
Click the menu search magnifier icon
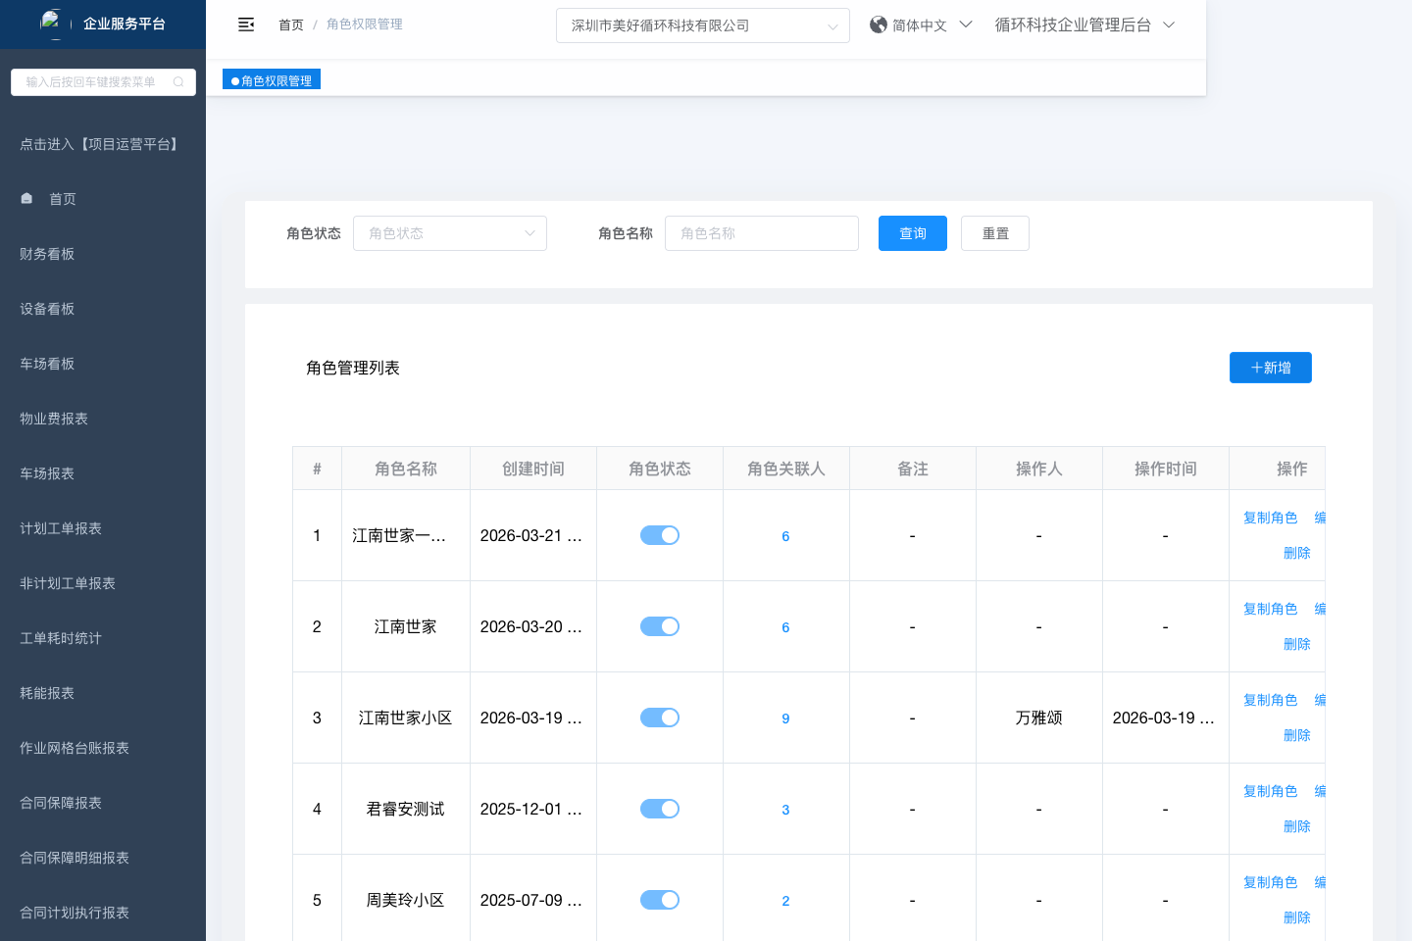pyautogui.click(x=178, y=82)
